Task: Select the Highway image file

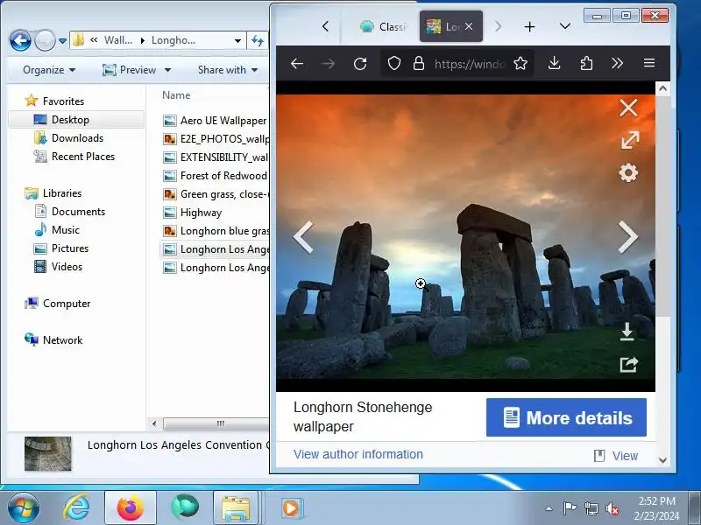Action: coord(192,213)
